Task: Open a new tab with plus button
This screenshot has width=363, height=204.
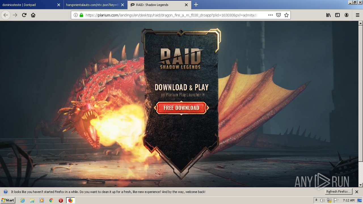Action: pos(196,5)
